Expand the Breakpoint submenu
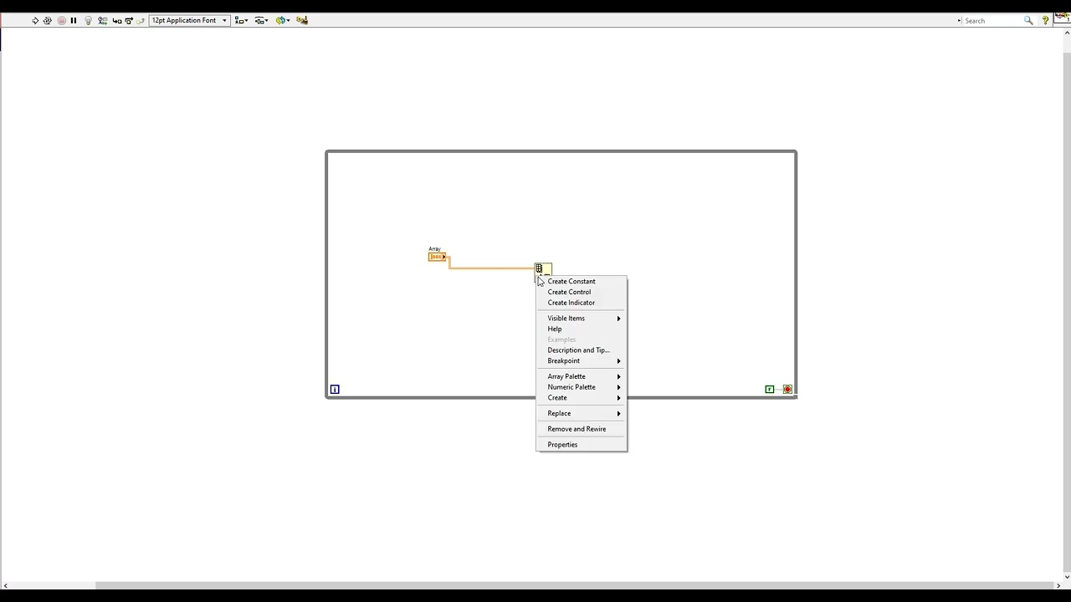 point(582,360)
